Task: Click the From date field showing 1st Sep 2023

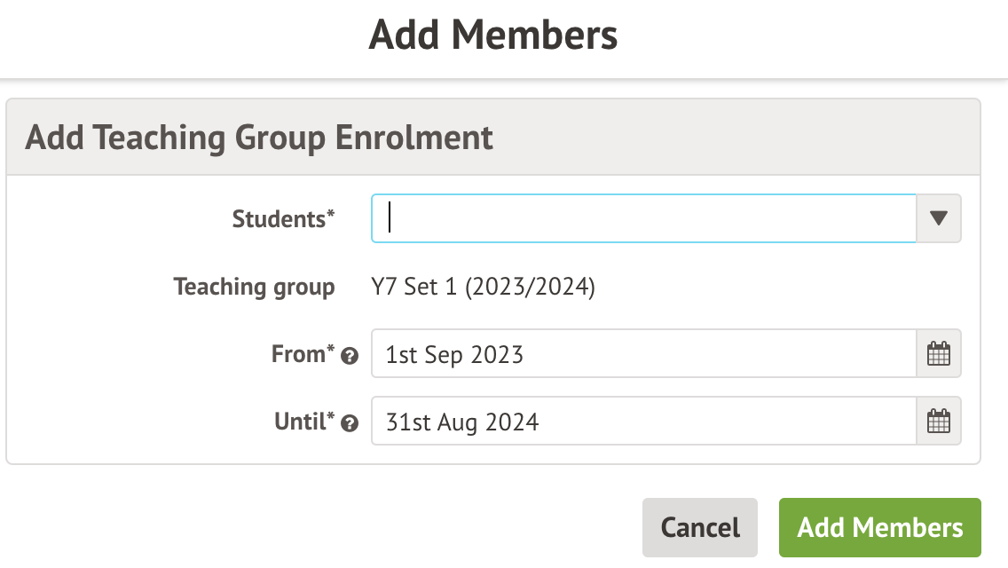Action: tap(643, 355)
